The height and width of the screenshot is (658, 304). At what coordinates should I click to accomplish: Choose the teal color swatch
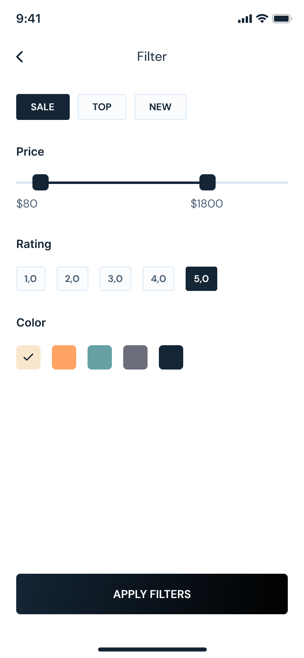coord(100,357)
